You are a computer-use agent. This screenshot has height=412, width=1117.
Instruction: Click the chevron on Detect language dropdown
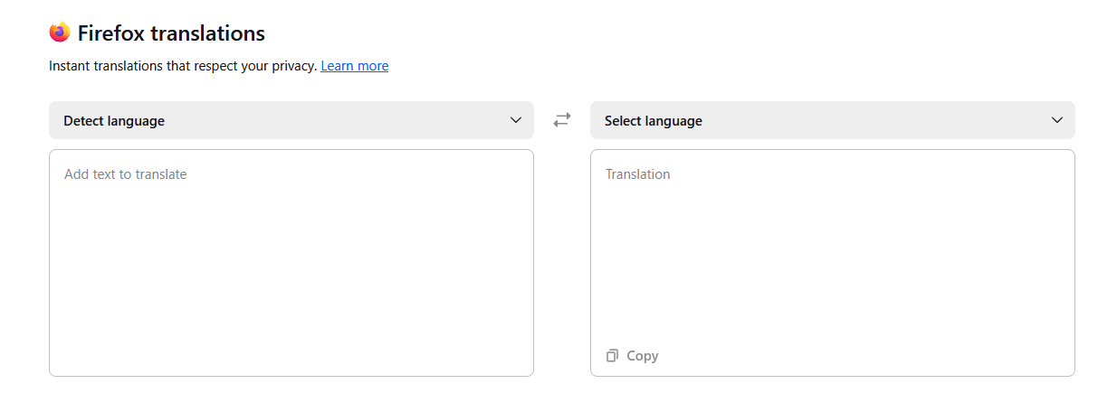pos(516,120)
